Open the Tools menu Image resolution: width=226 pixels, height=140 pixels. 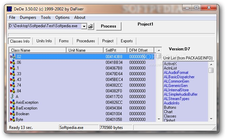(x=46, y=17)
